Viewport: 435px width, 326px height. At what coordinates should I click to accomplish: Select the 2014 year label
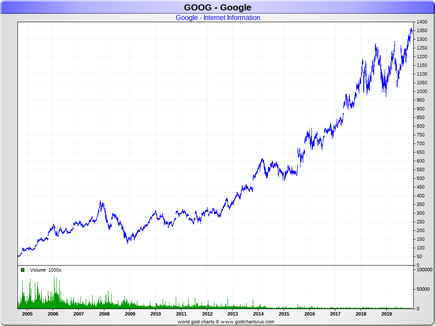pos(258,314)
